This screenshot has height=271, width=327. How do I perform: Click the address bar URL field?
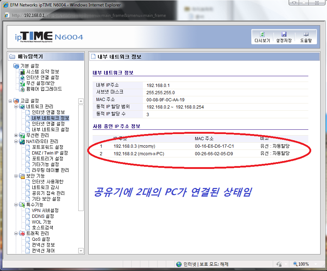coord(89,15)
